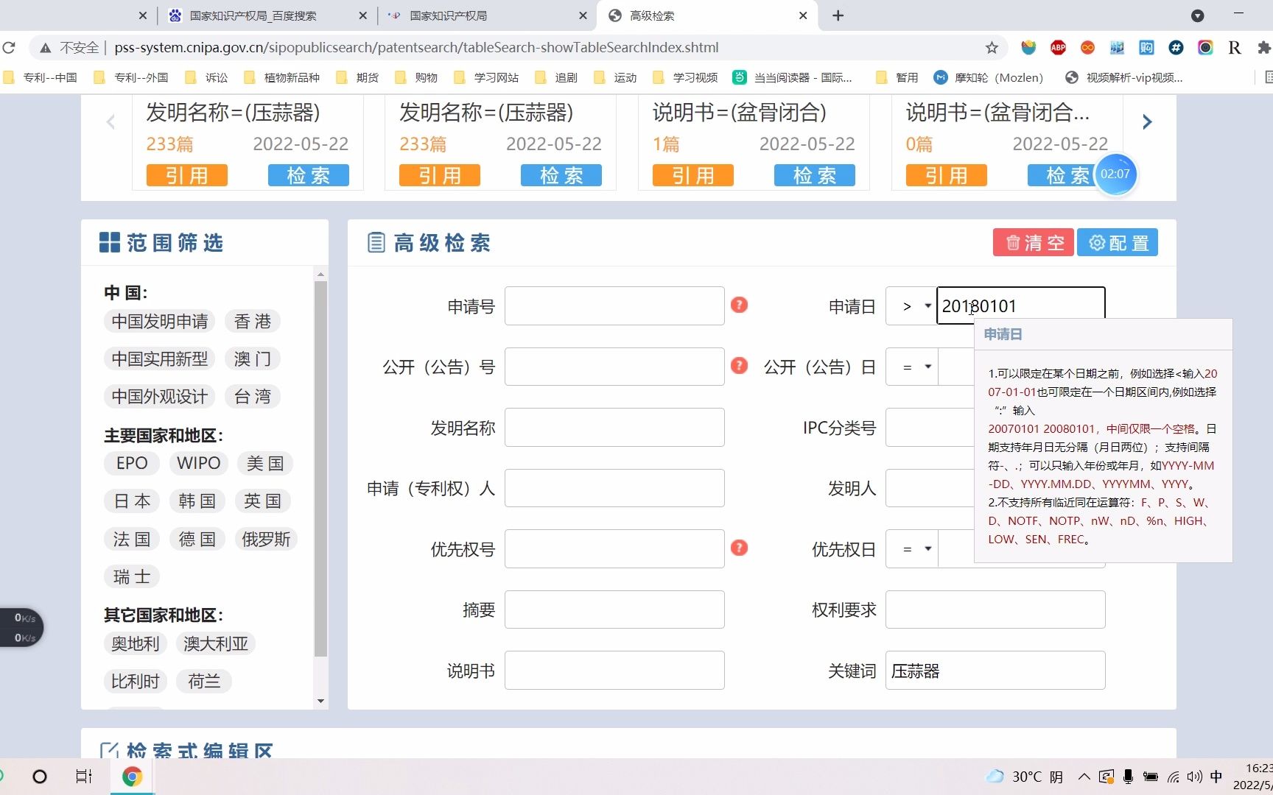Click the question mark icon beside 公开（公告）号
The image size is (1273, 795).
point(739,366)
